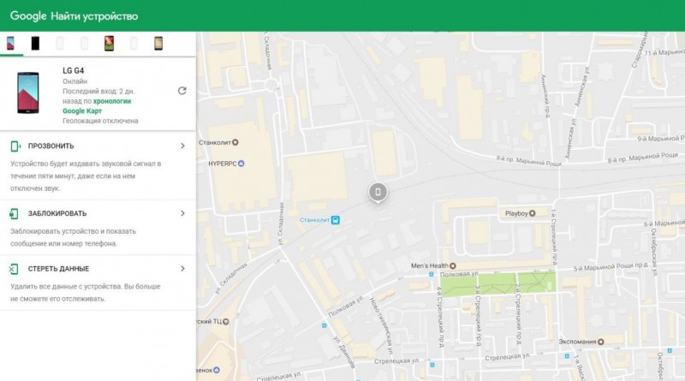
Task: Click the LG G4 phone image
Action: pos(28,93)
